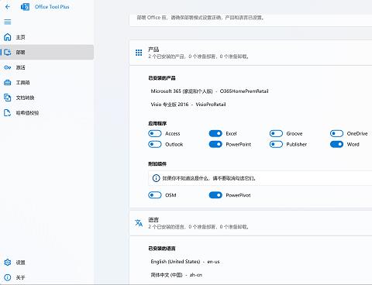
Task: Select the 关于 menu item
Action: click(46, 277)
